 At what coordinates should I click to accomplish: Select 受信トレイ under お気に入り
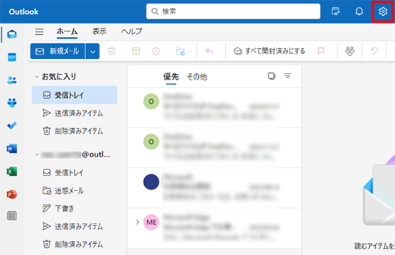pos(74,95)
